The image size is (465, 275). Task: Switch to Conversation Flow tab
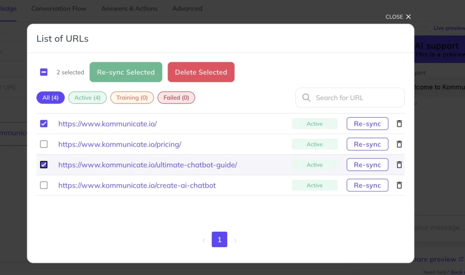point(59,9)
